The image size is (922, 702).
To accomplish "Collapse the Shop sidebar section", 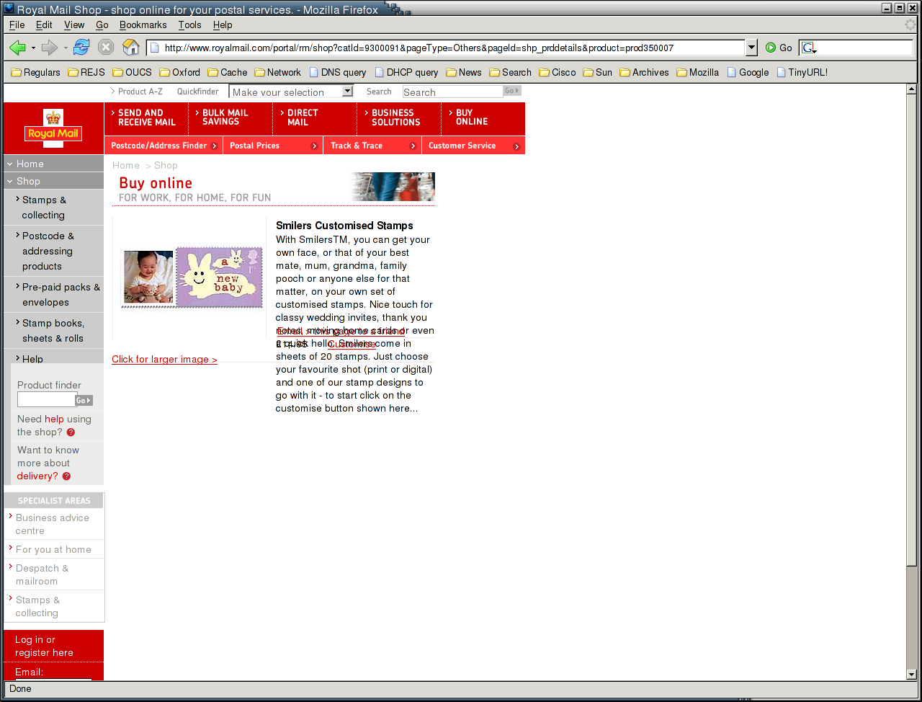I will click(10, 181).
